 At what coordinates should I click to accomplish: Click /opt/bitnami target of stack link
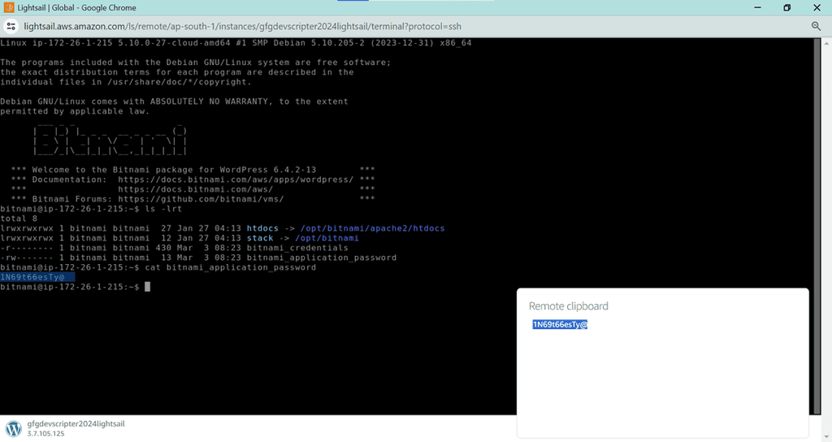[327, 238]
